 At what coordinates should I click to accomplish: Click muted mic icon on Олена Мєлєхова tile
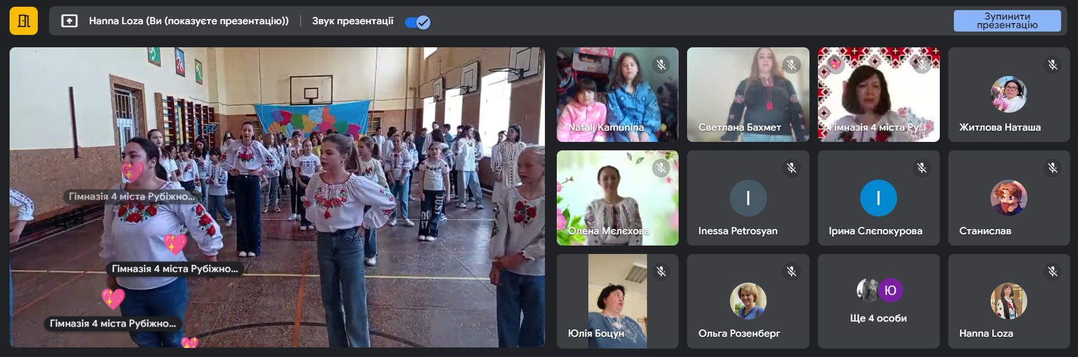661,168
